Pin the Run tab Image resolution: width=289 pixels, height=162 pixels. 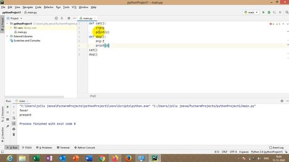point(8,126)
